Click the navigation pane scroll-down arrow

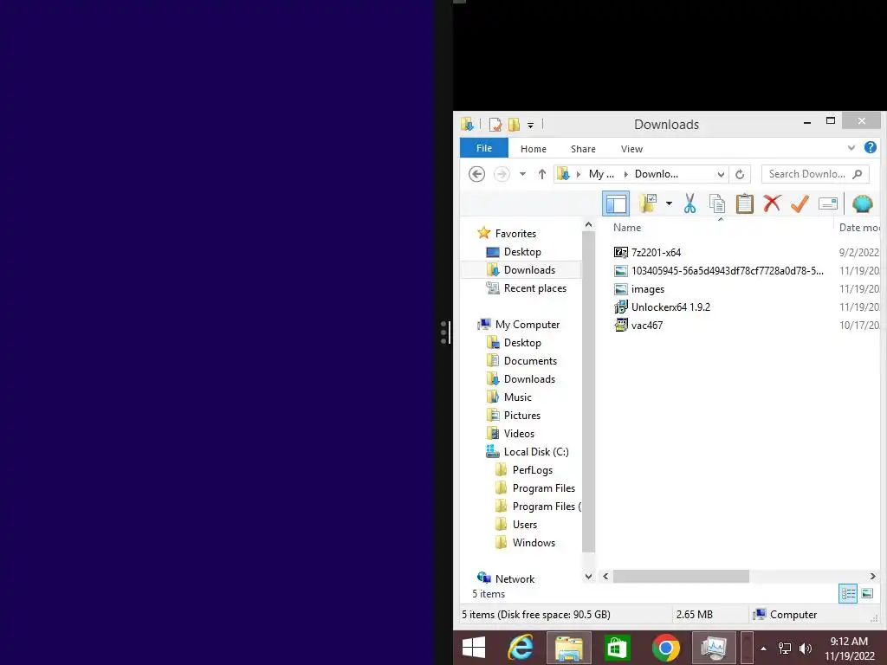(588, 576)
